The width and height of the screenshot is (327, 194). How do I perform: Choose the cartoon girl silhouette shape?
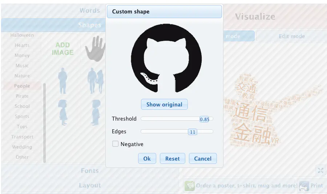point(62,112)
